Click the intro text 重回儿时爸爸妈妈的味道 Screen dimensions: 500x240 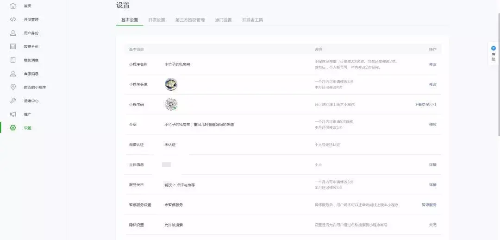click(x=214, y=125)
